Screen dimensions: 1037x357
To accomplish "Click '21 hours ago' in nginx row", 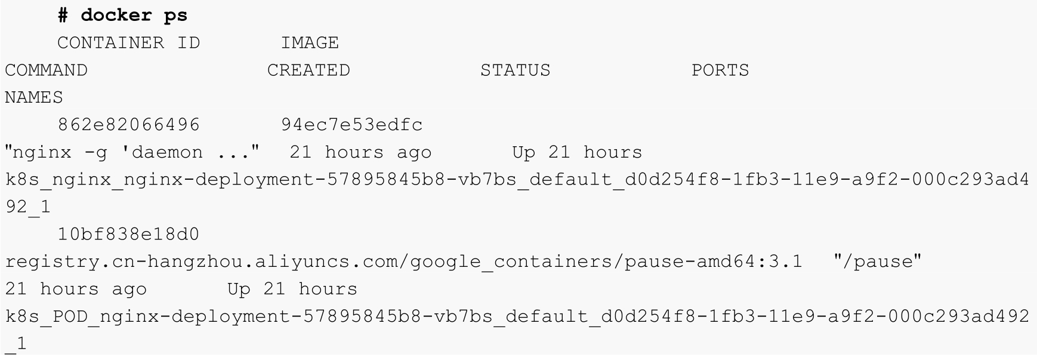I will pos(360,152).
